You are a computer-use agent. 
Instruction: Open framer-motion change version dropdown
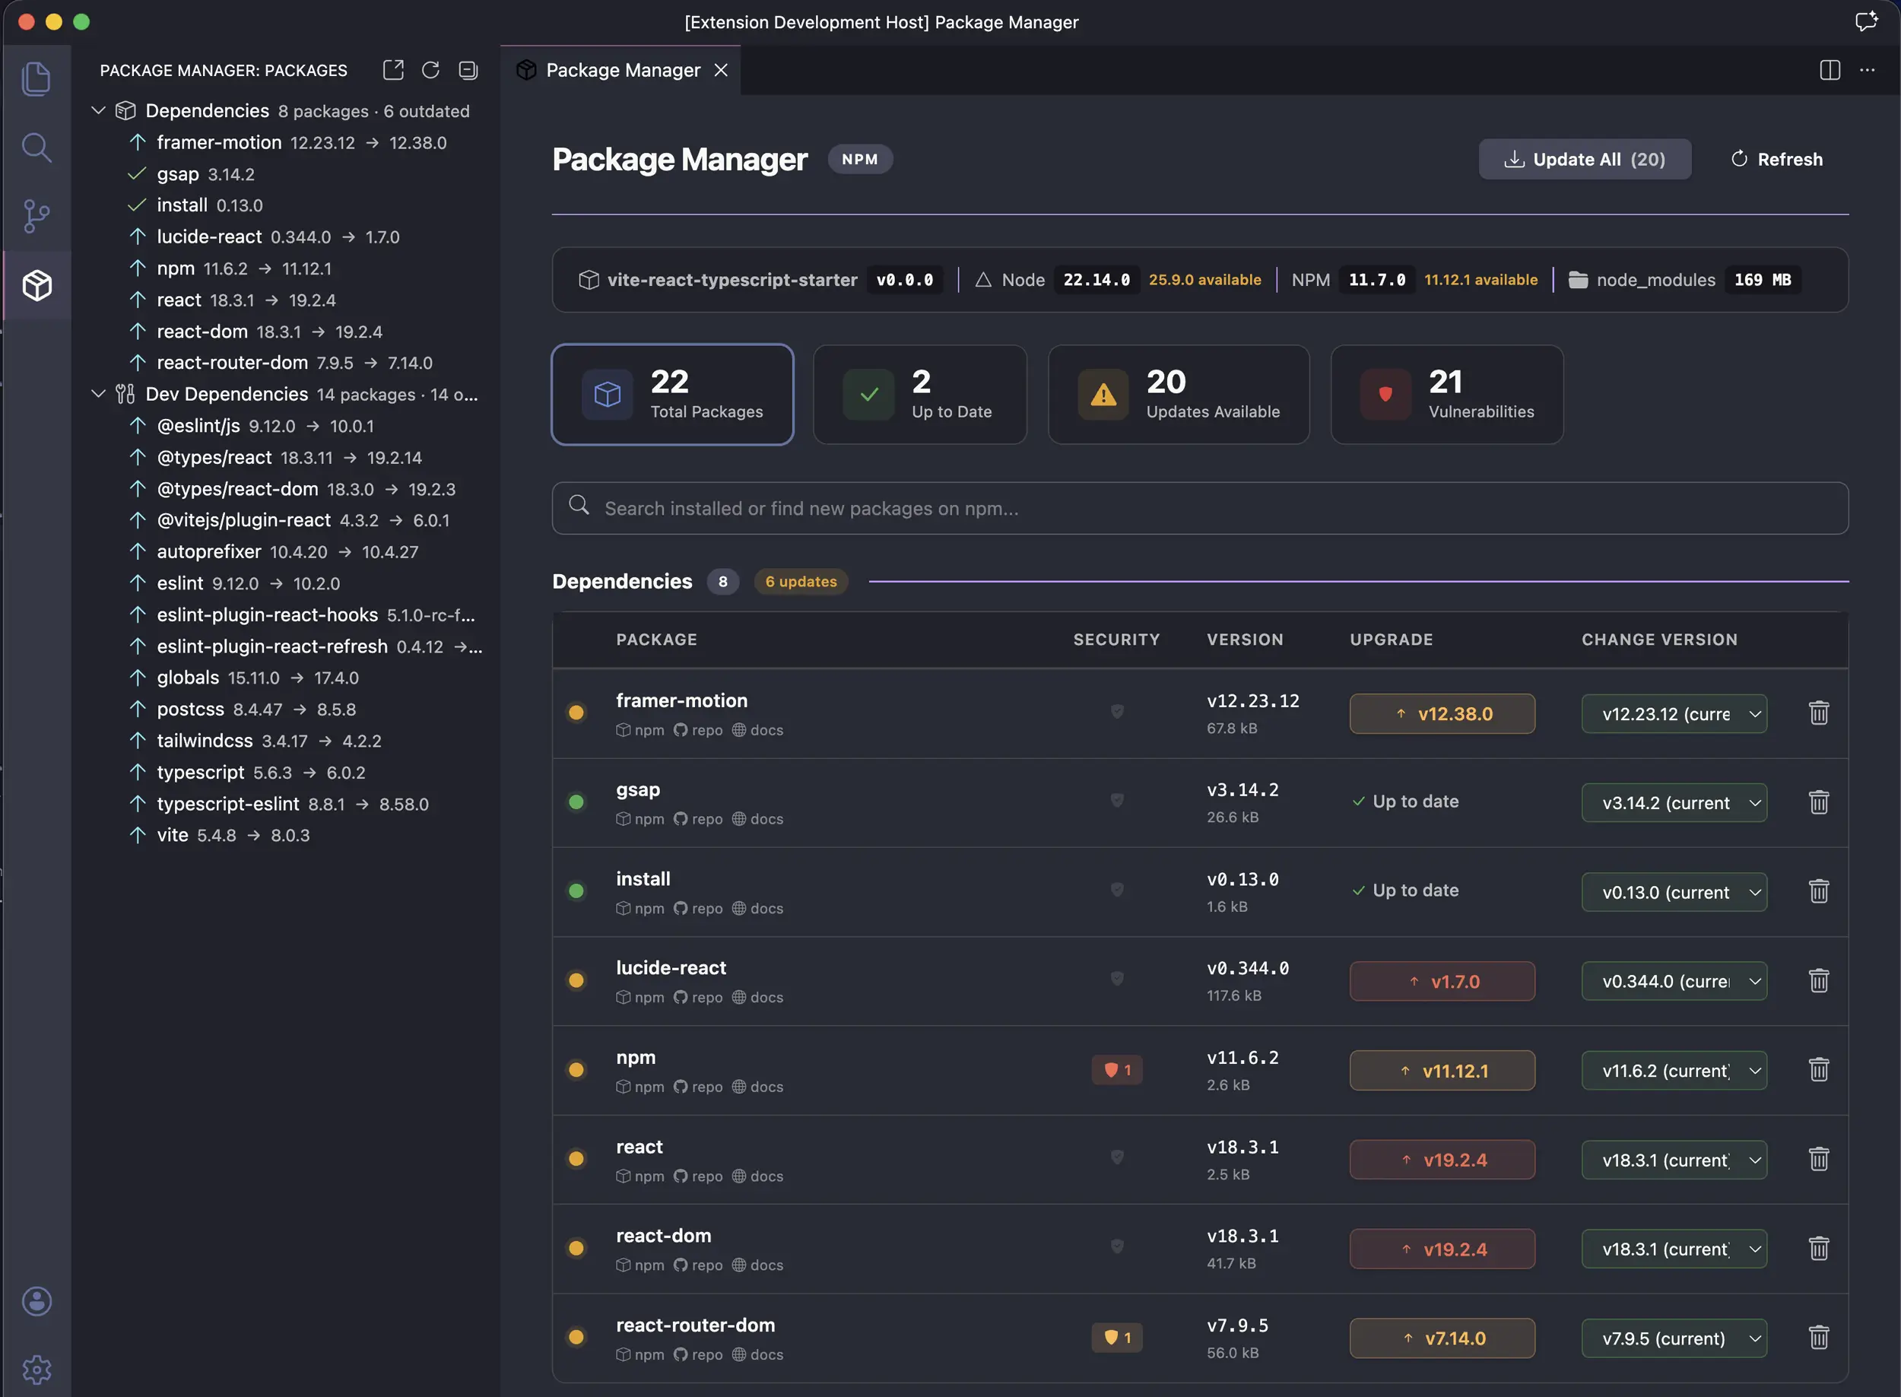(x=1674, y=714)
